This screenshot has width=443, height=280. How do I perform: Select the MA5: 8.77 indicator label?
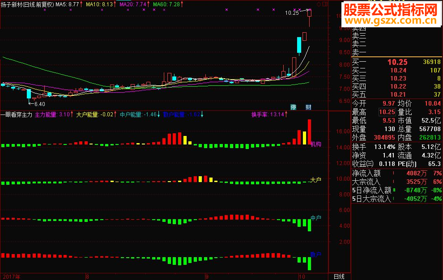click(x=69, y=4)
